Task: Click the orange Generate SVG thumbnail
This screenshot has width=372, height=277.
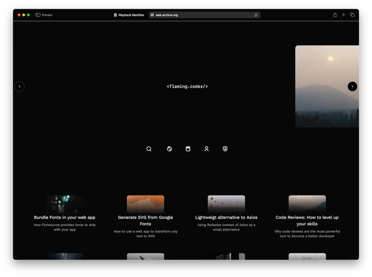Action: coord(145,204)
